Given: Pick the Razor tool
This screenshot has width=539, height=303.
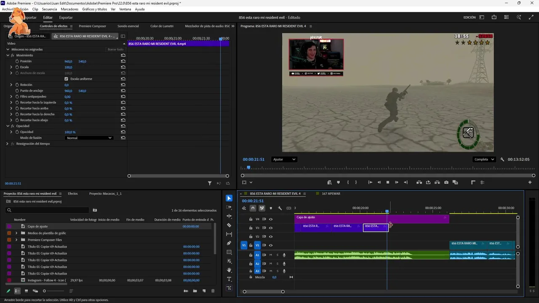Looking at the screenshot, I should click(229, 225).
